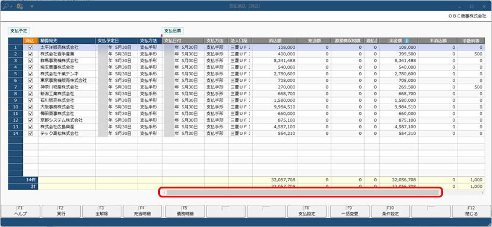Click the info icon beside 出金額 header

coord(407,41)
